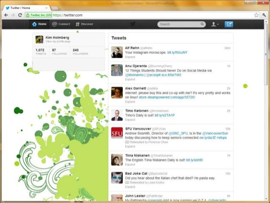Open the compose new tweet button

click(229, 24)
